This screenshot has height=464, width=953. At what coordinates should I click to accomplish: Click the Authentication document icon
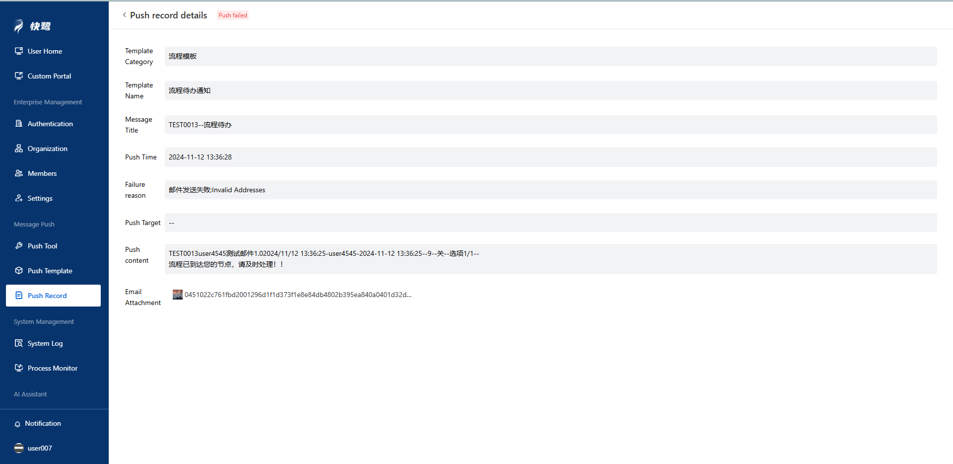click(x=19, y=124)
